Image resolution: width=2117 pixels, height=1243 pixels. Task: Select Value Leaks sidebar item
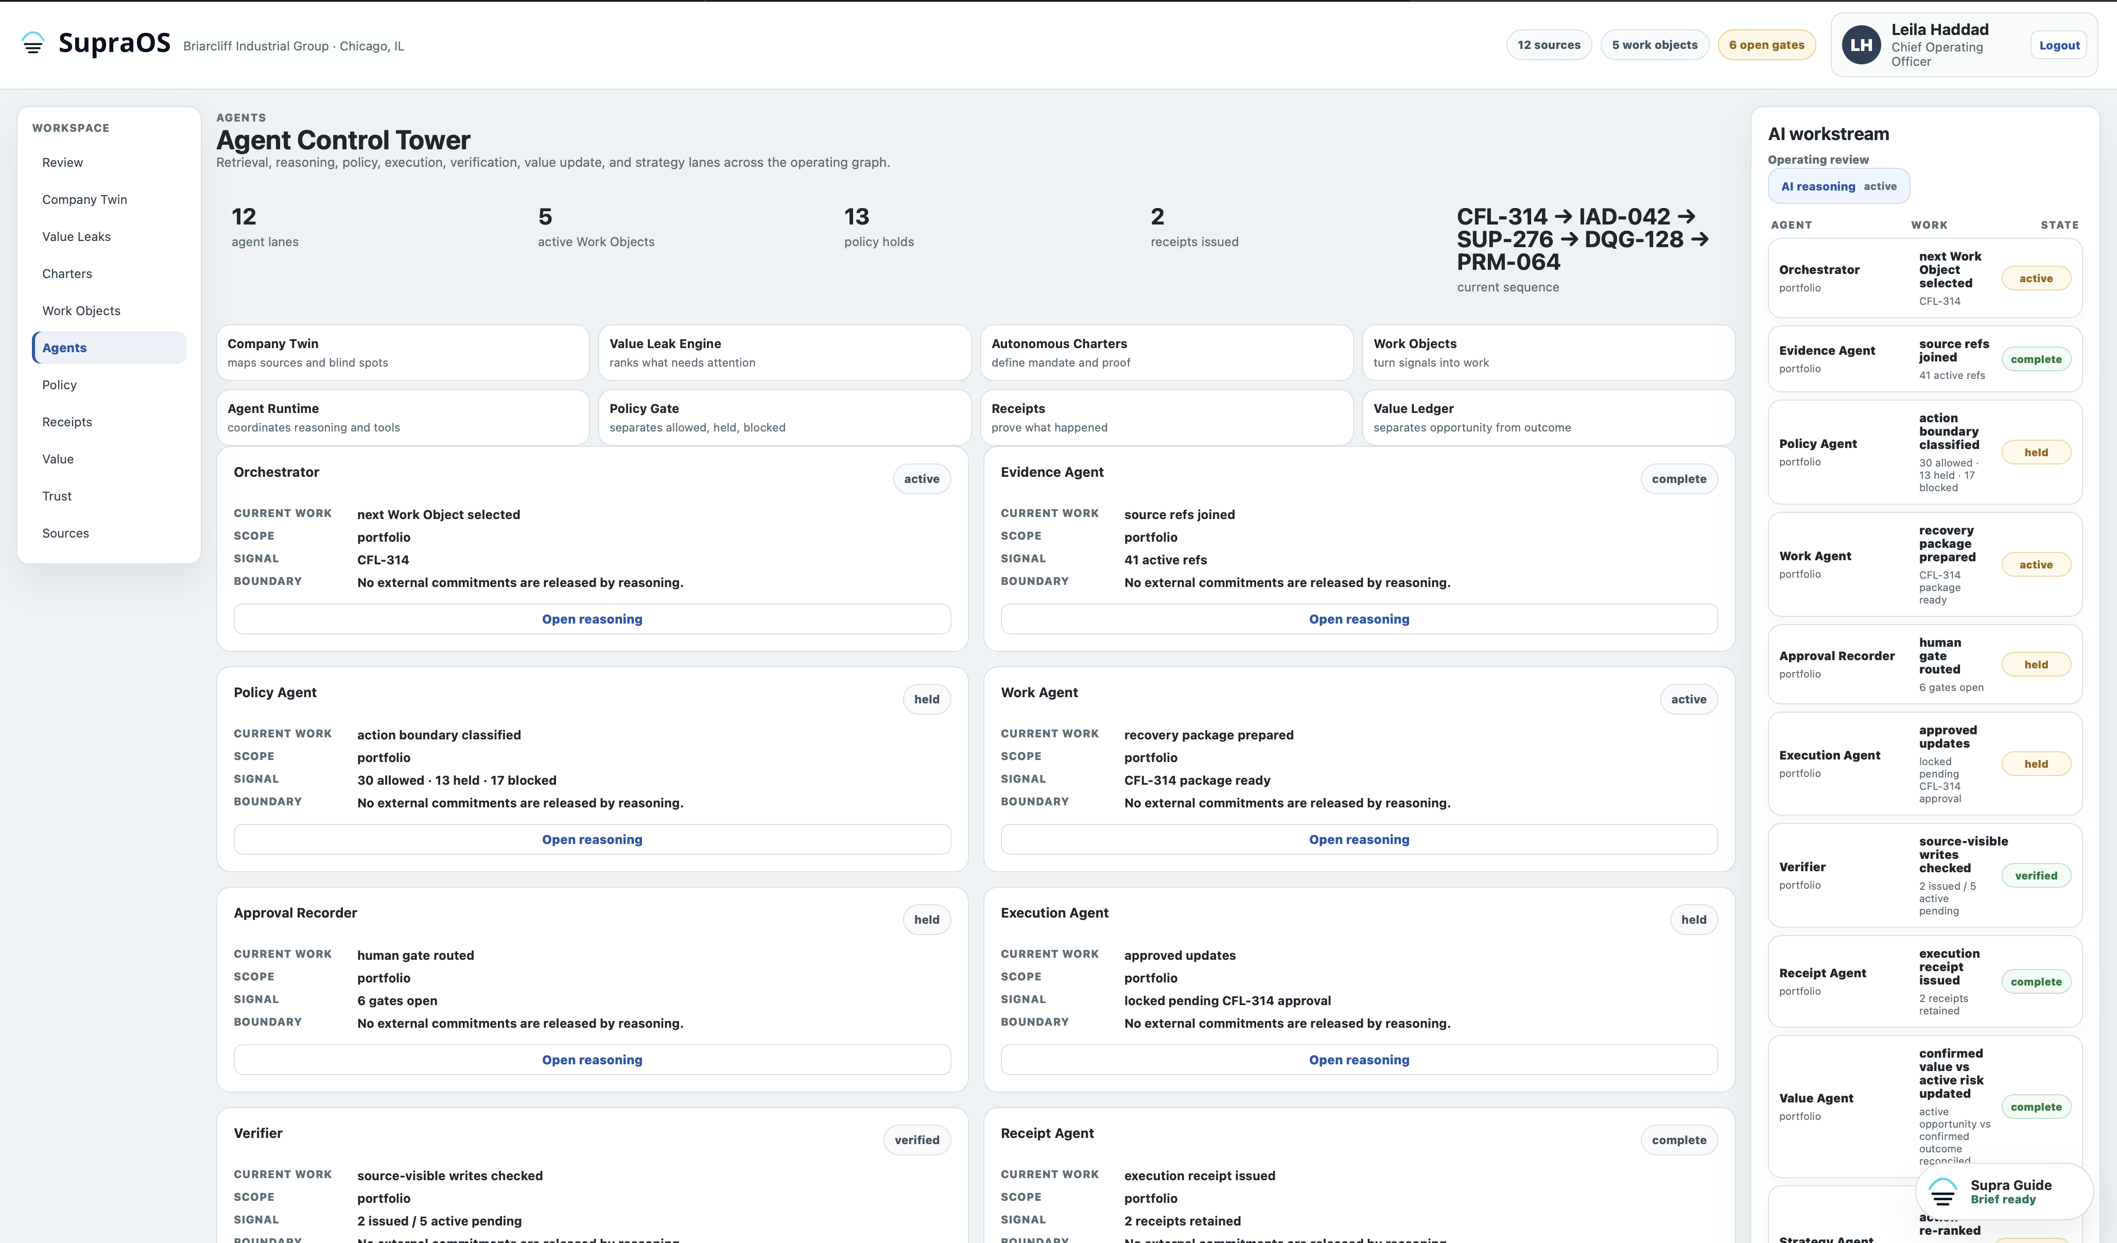click(109, 236)
